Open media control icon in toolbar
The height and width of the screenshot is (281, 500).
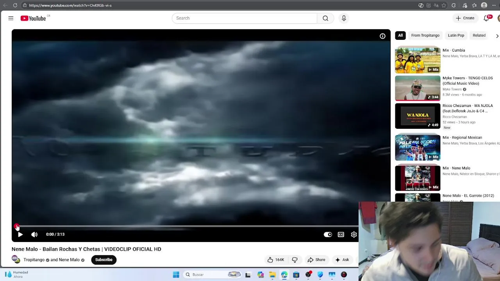tap(465, 5)
